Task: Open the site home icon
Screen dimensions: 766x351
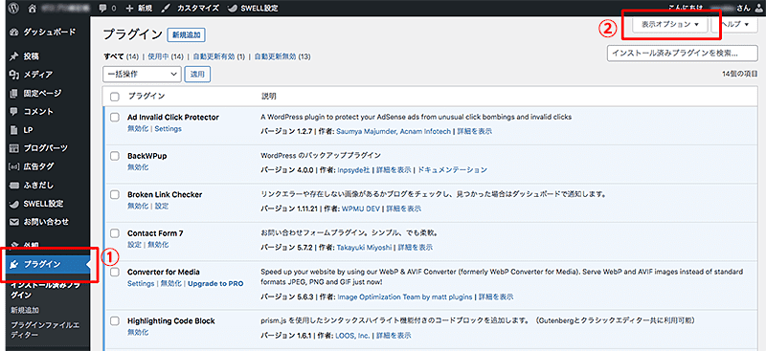Action: coord(33,8)
